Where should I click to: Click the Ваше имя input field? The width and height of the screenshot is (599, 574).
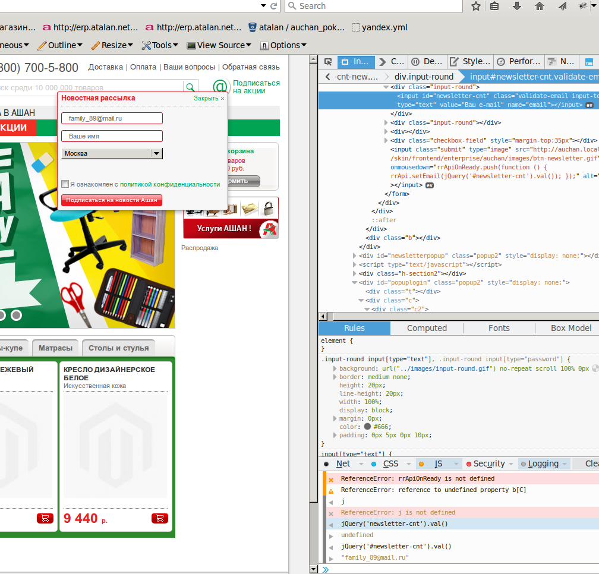[x=112, y=136]
